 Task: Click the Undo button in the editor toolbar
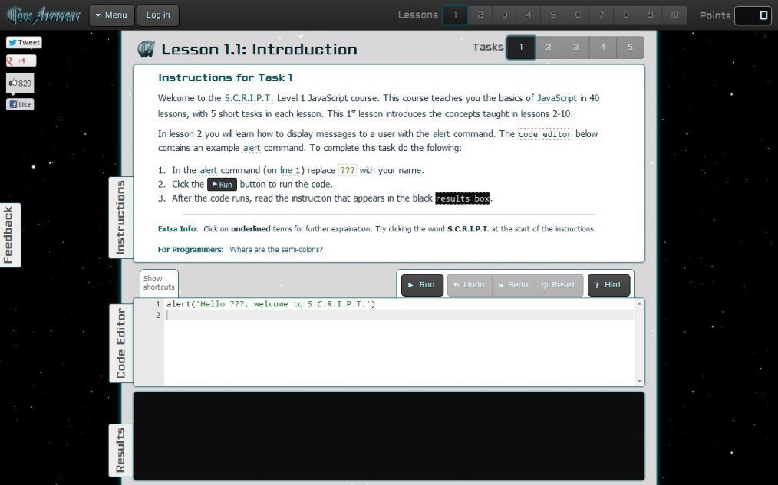(x=469, y=285)
